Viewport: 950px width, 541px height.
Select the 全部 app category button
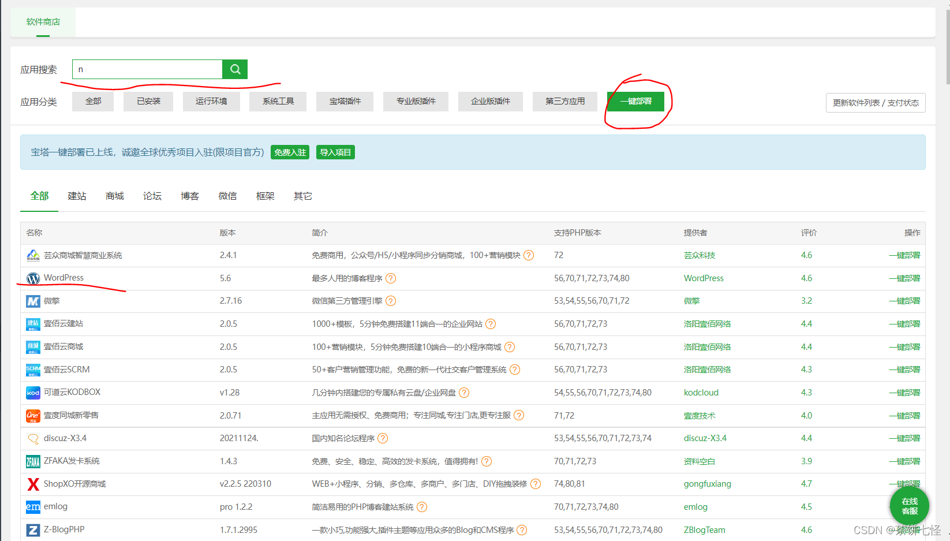click(x=93, y=102)
